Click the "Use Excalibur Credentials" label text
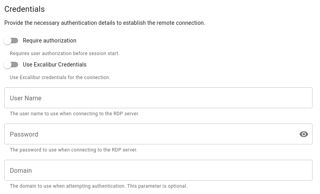Viewport: 320px width, 194px height. 54,65
